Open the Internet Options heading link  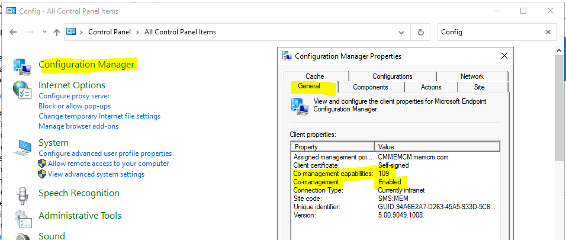tap(72, 85)
